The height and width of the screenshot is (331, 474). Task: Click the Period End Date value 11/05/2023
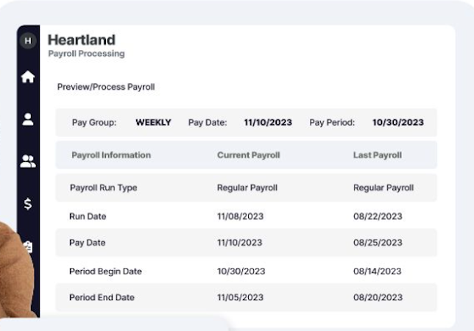(240, 298)
